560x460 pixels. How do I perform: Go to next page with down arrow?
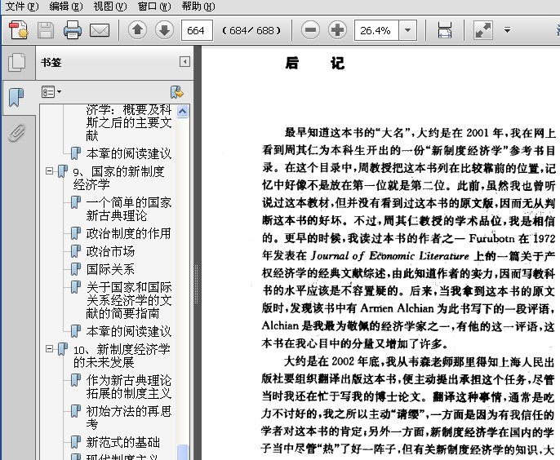tap(164, 30)
